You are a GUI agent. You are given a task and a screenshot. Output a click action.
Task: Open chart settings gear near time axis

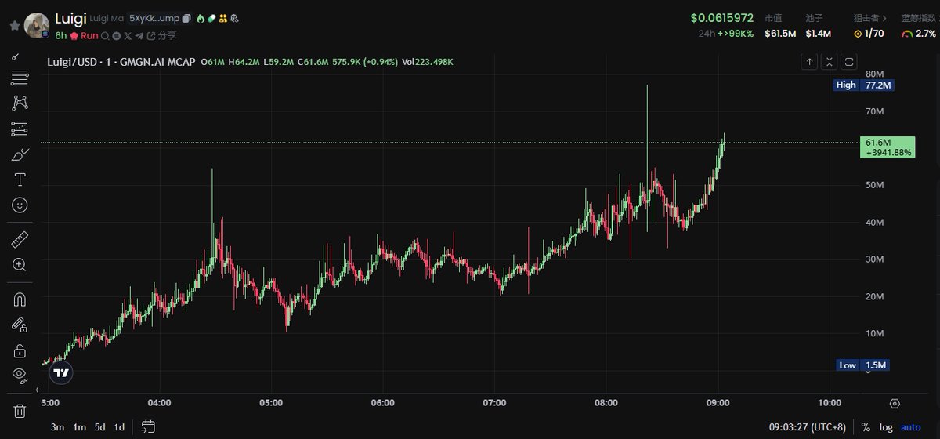pos(895,403)
